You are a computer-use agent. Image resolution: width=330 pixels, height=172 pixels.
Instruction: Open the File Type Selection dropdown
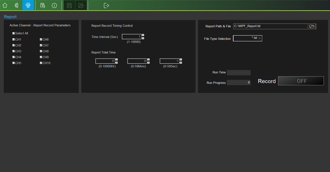coord(248,38)
